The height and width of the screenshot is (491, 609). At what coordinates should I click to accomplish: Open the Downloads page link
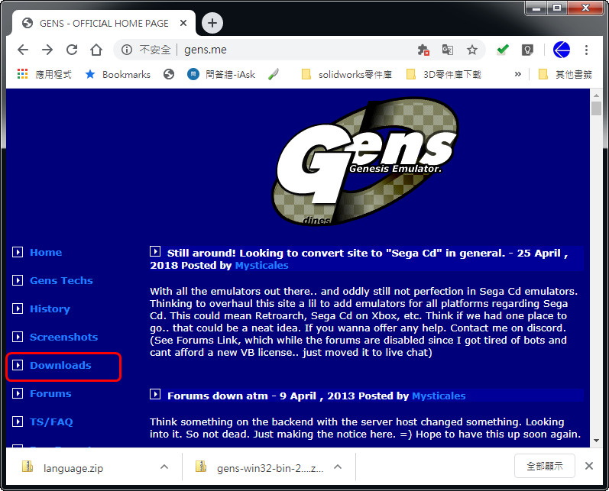pos(60,365)
